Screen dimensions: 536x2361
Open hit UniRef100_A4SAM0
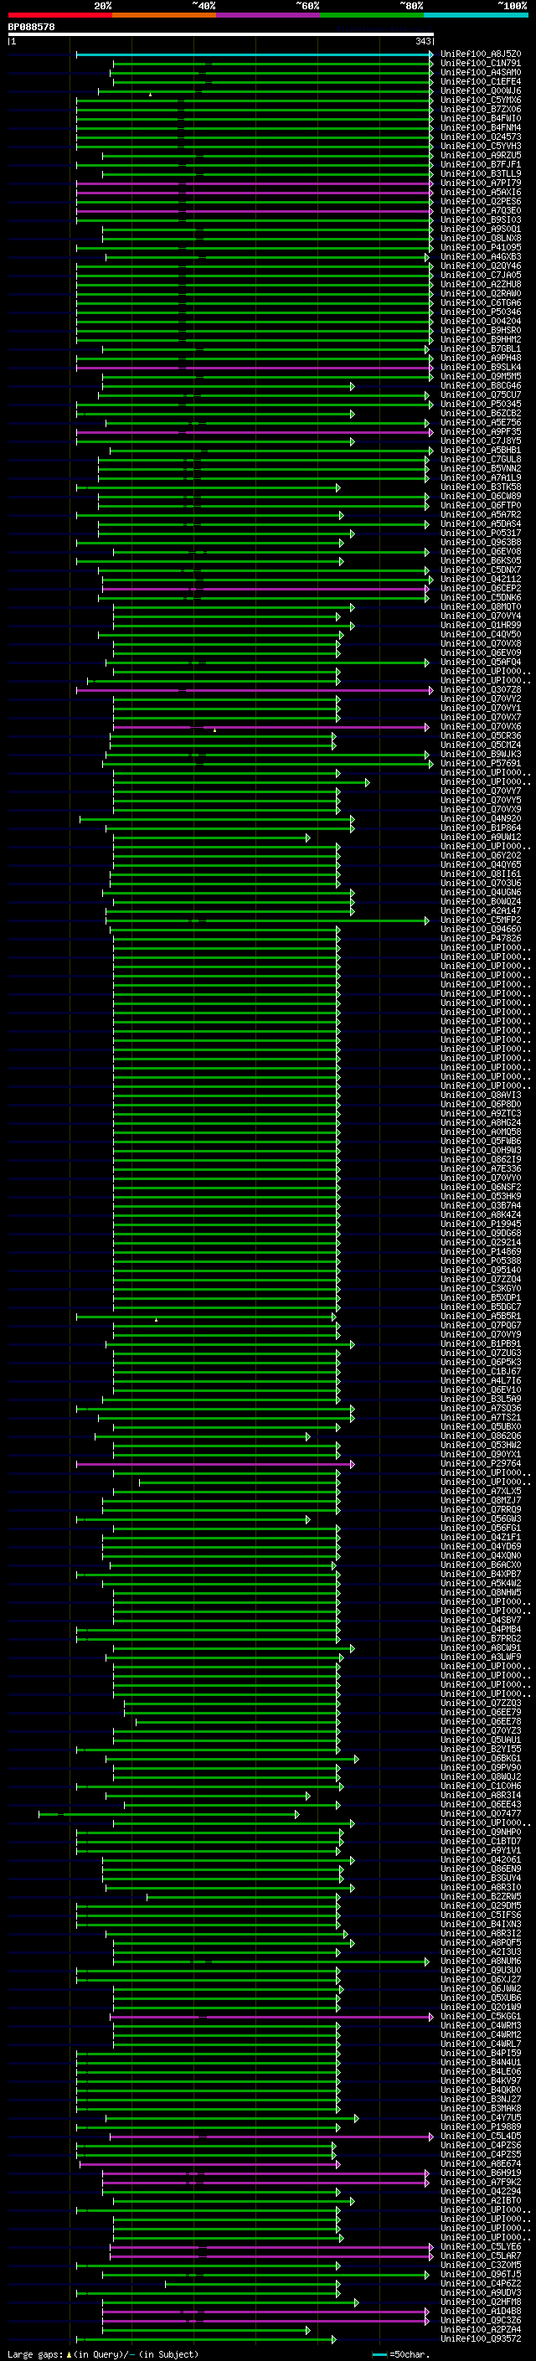click(x=481, y=72)
